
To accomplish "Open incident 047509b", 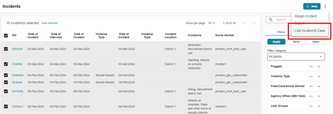I will 18,91.
